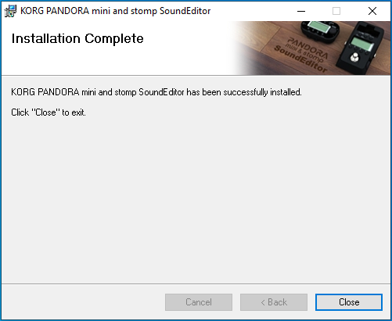
Task: Click the greyed-out Cancel button
Action: coord(199,302)
